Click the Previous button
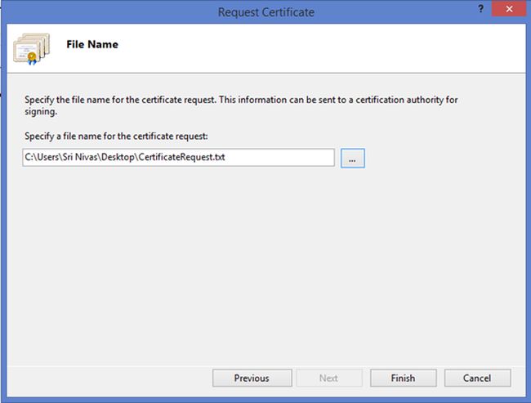This screenshot has height=403, width=531. (252, 378)
